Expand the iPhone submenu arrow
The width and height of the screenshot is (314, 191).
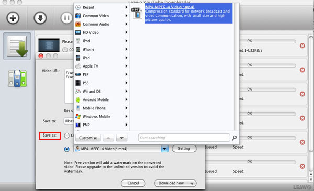click(126, 49)
